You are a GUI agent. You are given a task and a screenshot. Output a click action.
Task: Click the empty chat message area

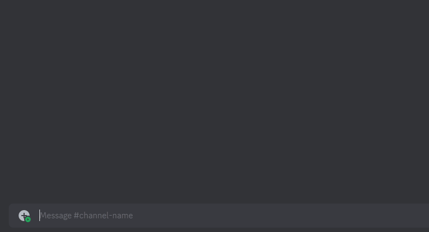(215, 101)
